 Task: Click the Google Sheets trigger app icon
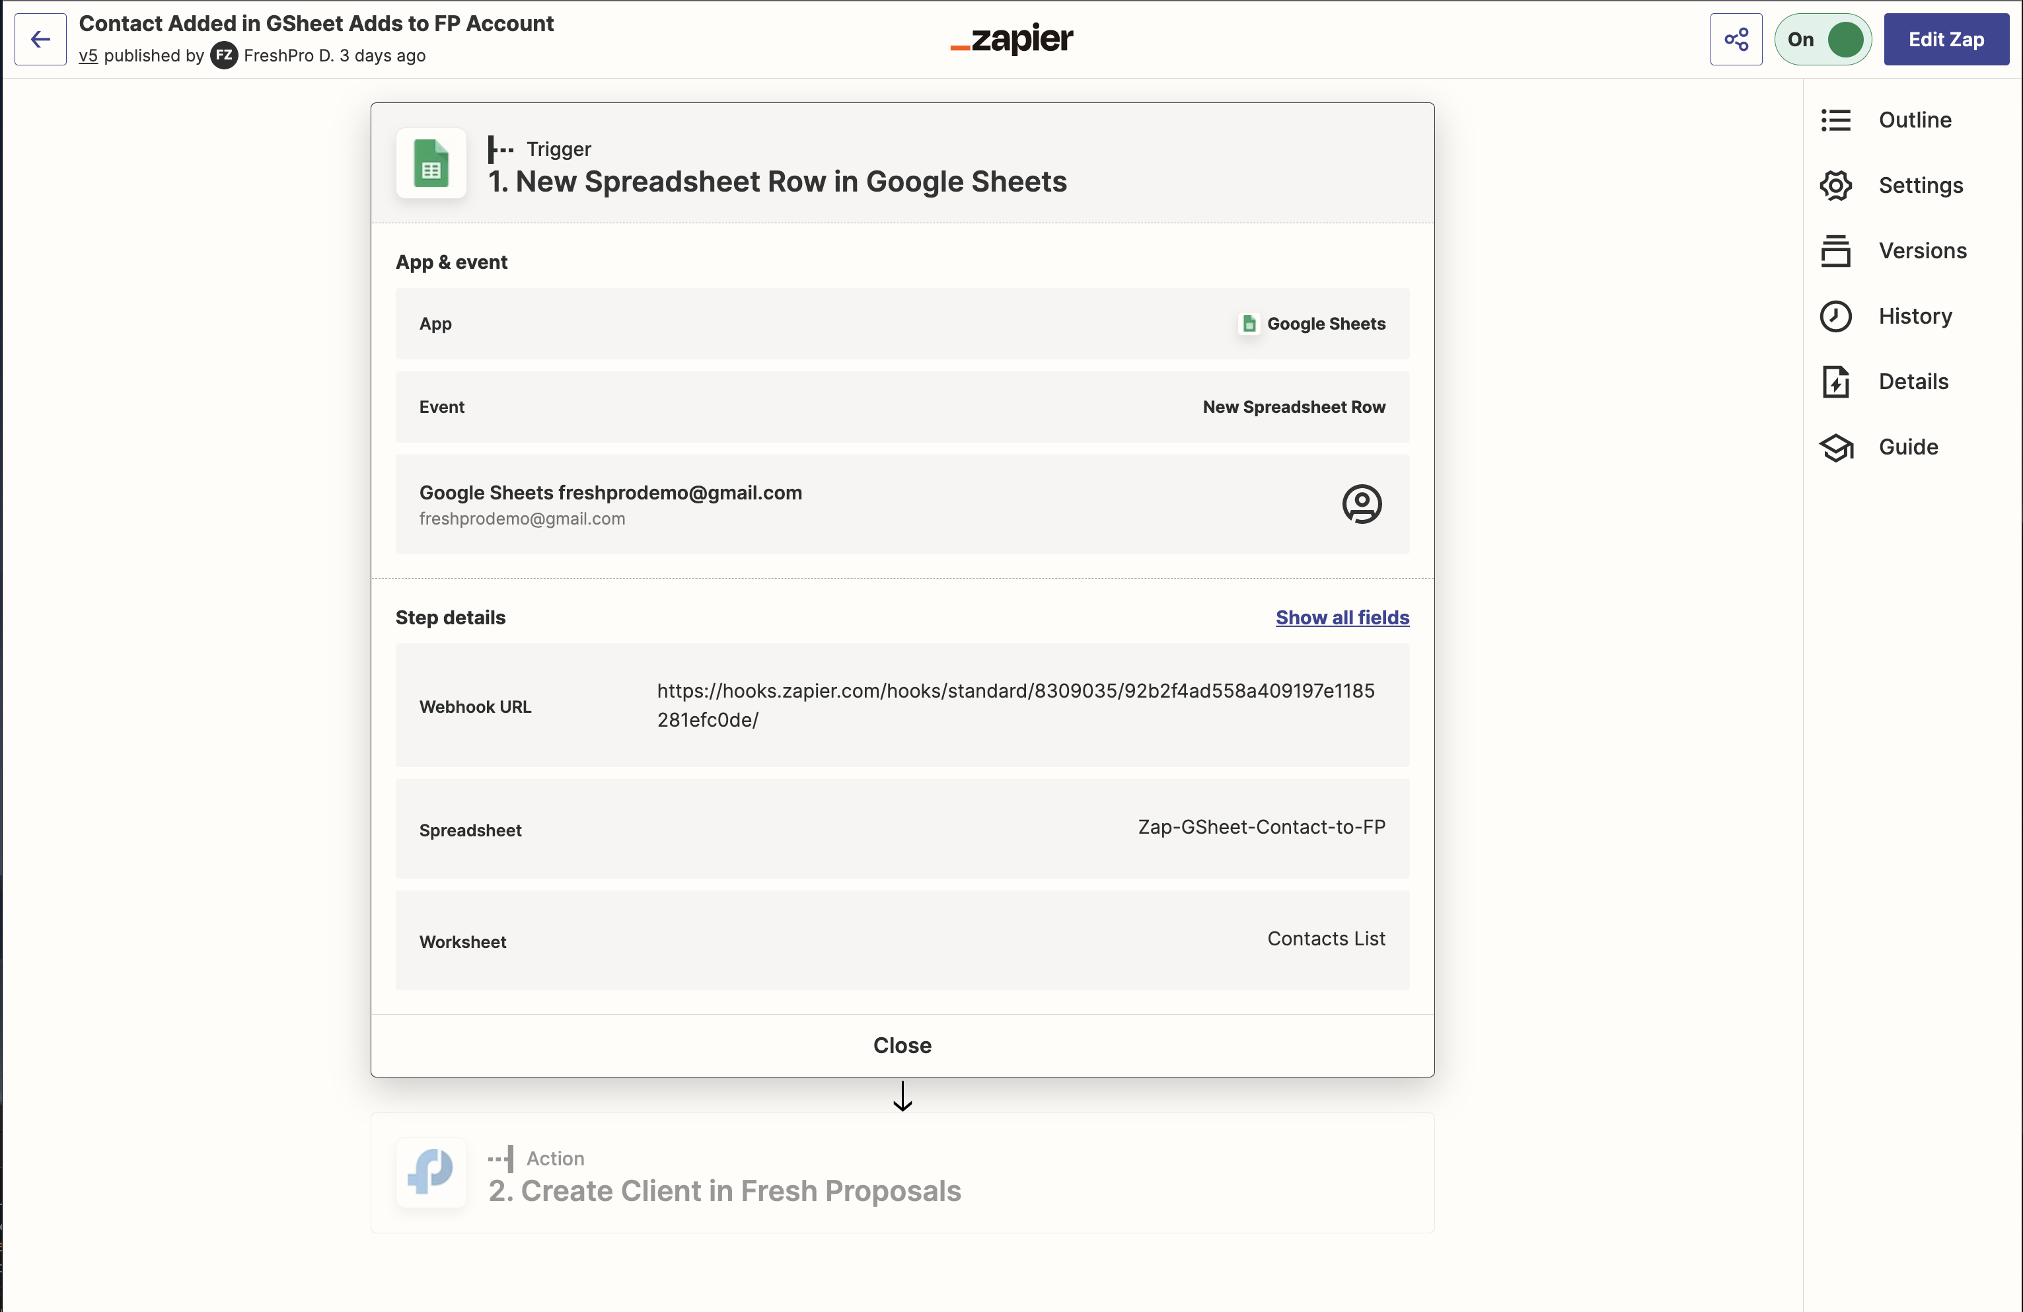pos(431,163)
